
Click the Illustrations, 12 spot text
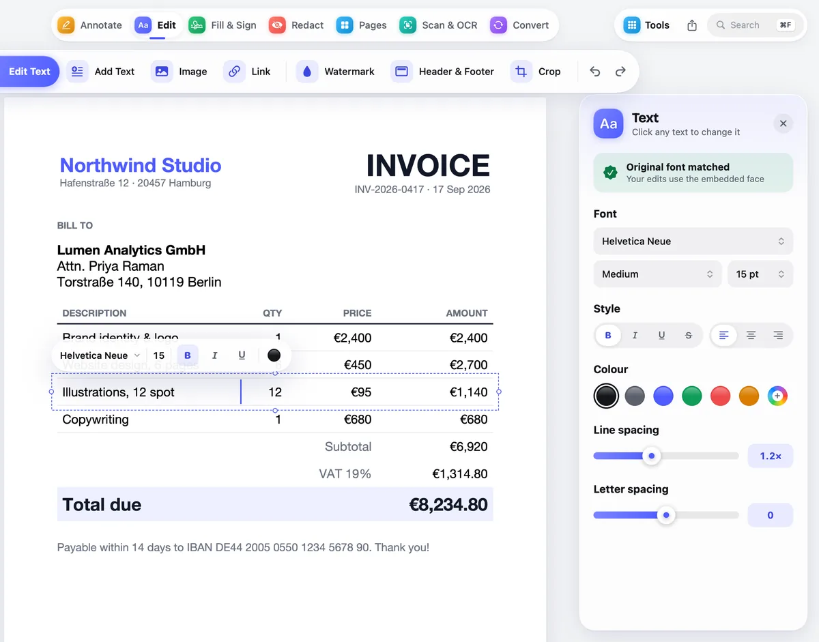point(118,392)
